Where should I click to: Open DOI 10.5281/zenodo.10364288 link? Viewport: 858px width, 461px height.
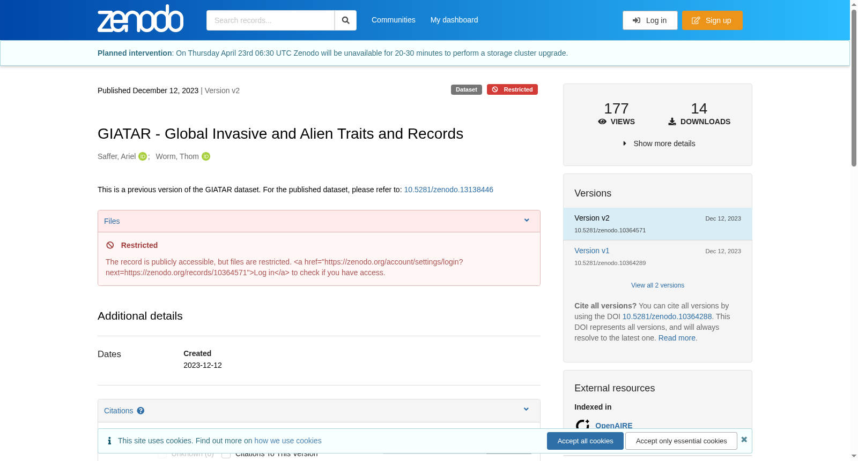point(667,316)
